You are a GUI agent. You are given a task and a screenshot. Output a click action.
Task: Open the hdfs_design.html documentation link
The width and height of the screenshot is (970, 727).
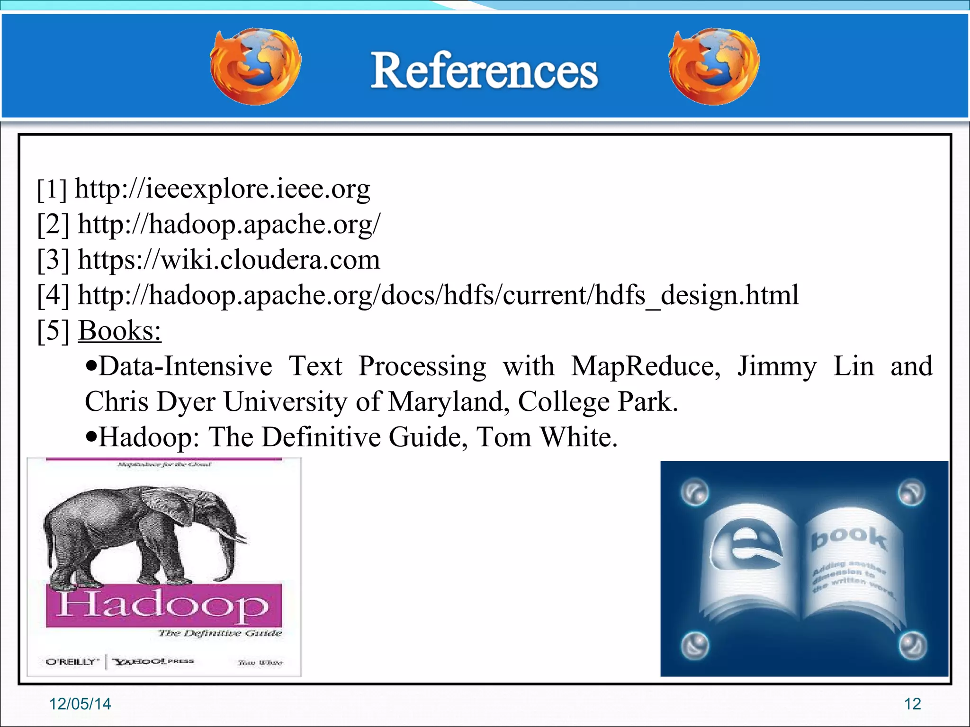coord(439,295)
